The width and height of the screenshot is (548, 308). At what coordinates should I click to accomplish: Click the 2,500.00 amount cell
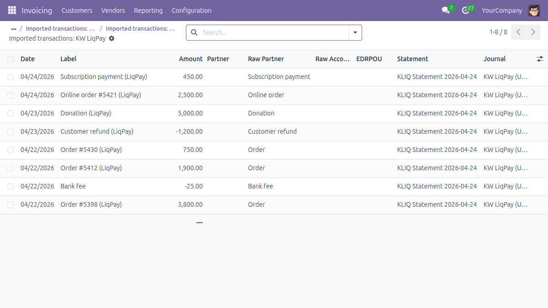click(190, 95)
